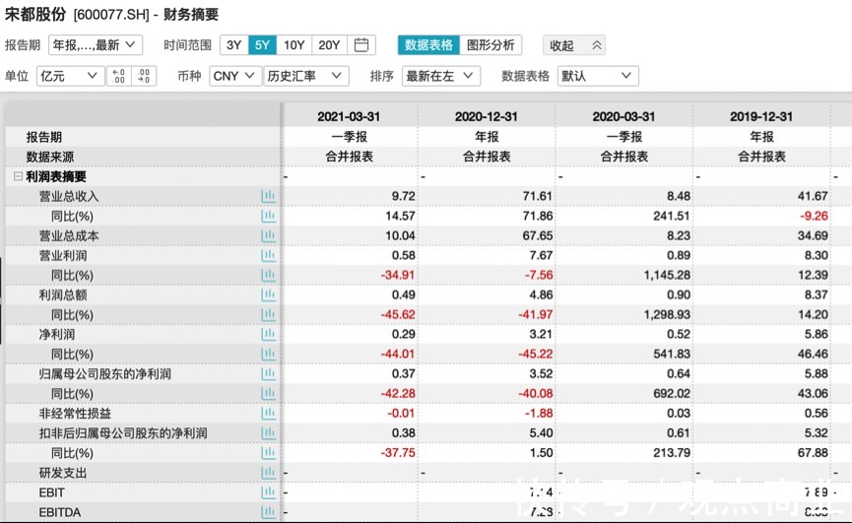The width and height of the screenshot is (852, 523).
Task: Open chart icon for 研发支出 row
Action: click(x=269, y=473)
